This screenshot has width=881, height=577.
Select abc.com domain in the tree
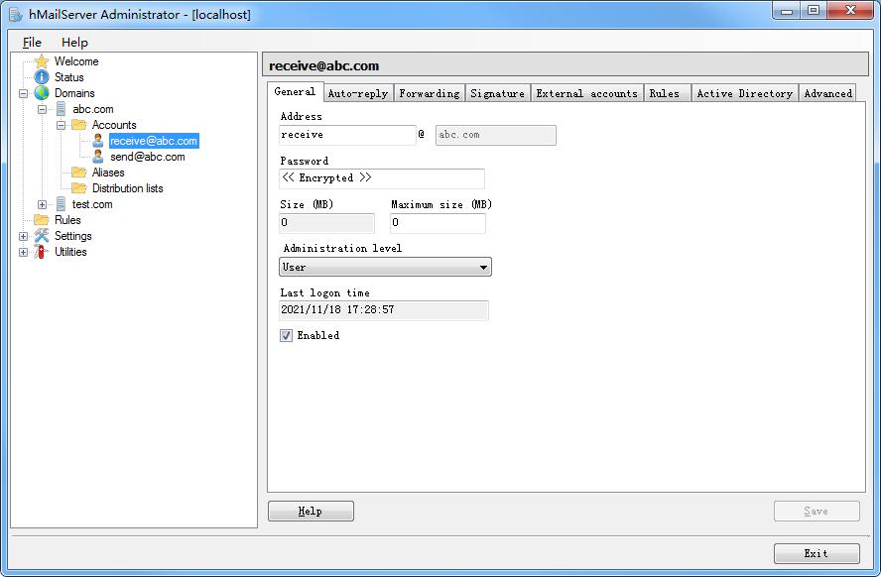pos(92,109)
